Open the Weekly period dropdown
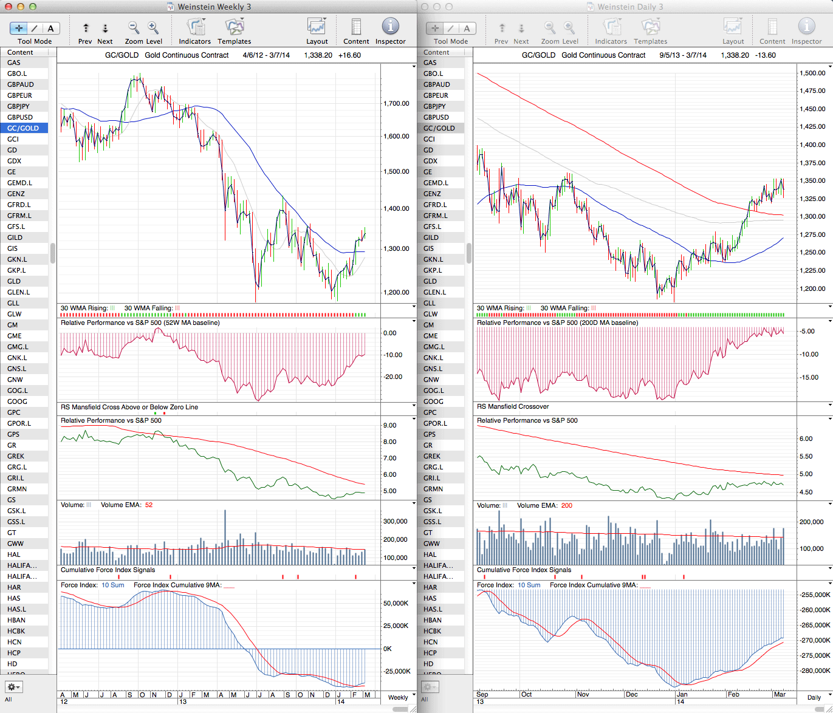833x713 pixels. [402, 697]
